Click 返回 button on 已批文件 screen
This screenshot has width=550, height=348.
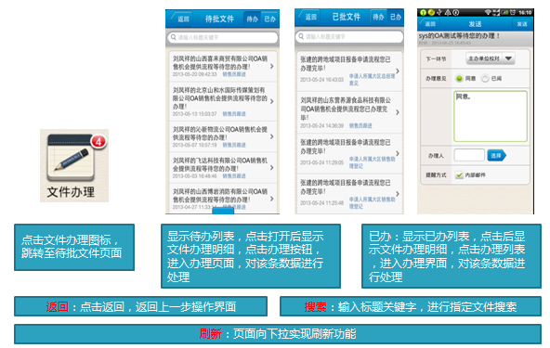pyautogui.click(x=308, y=17)
